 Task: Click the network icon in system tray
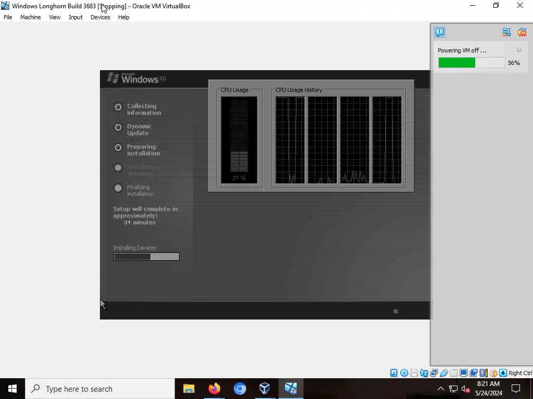[x=453, y=389]
